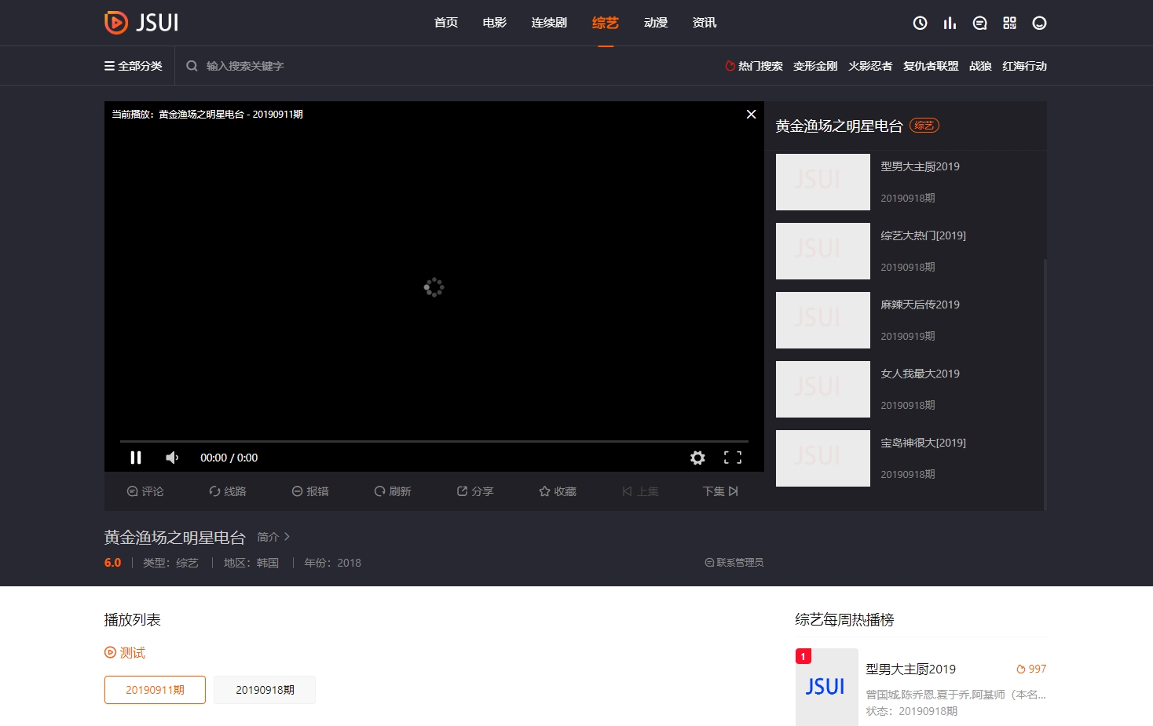Screen dimensions: 1153x726
Task: Open hot search link 变形金刚
Action: click(x=815, y=65)
